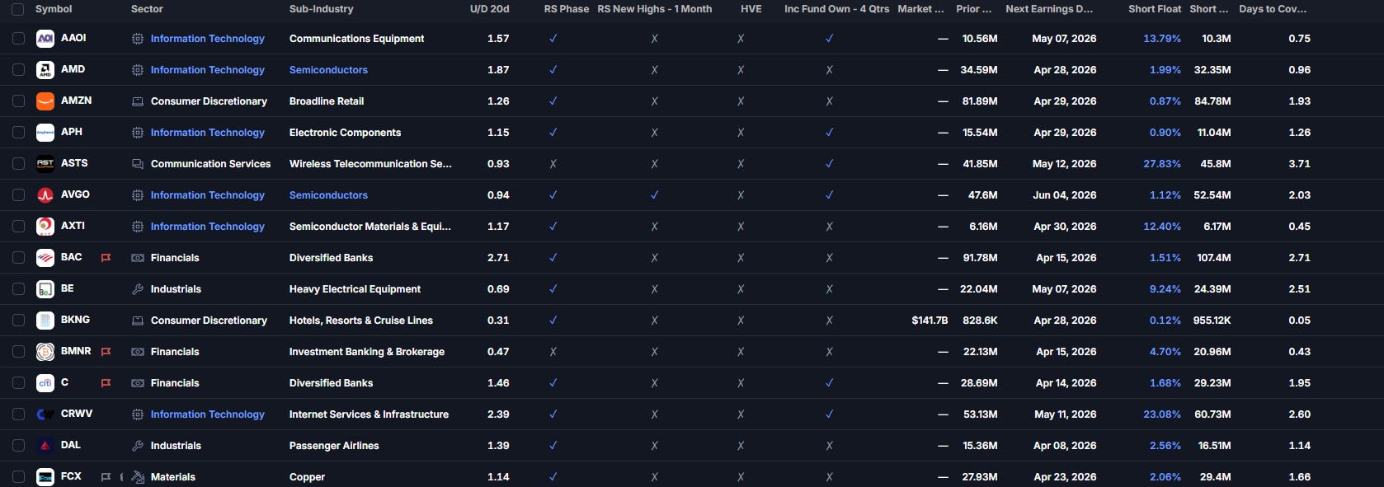This screenshot has height=487, width=1384.
Task: Click the AMZN company logo icon
Action: 45,101
